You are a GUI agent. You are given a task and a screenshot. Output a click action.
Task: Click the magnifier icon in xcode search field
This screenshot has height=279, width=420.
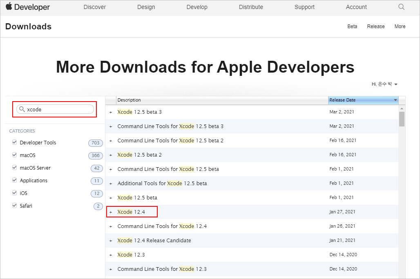coord(22,109)
